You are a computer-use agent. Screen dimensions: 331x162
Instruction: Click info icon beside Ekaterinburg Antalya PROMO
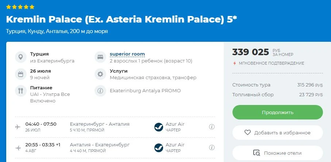point(100,91)
